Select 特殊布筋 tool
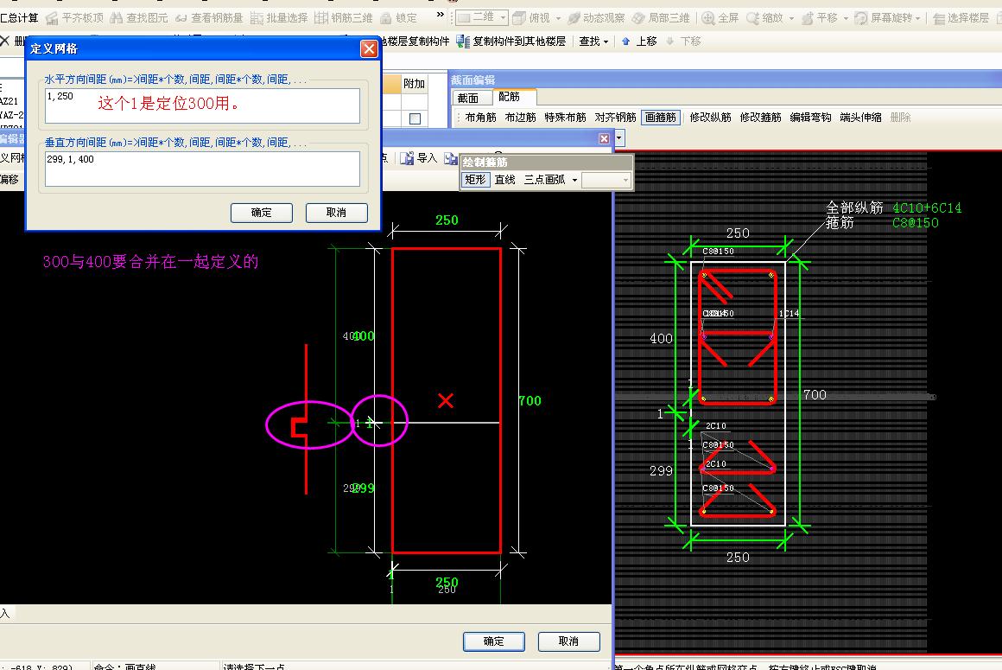Screen dimensions: 1002x670 coord(565,117)
